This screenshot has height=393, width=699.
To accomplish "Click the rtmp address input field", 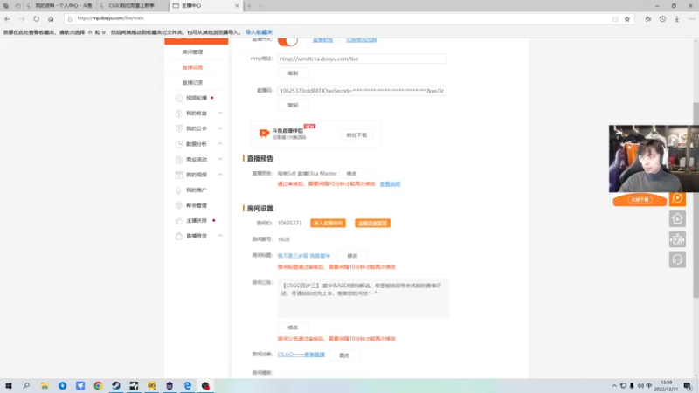I will [362, 59].
